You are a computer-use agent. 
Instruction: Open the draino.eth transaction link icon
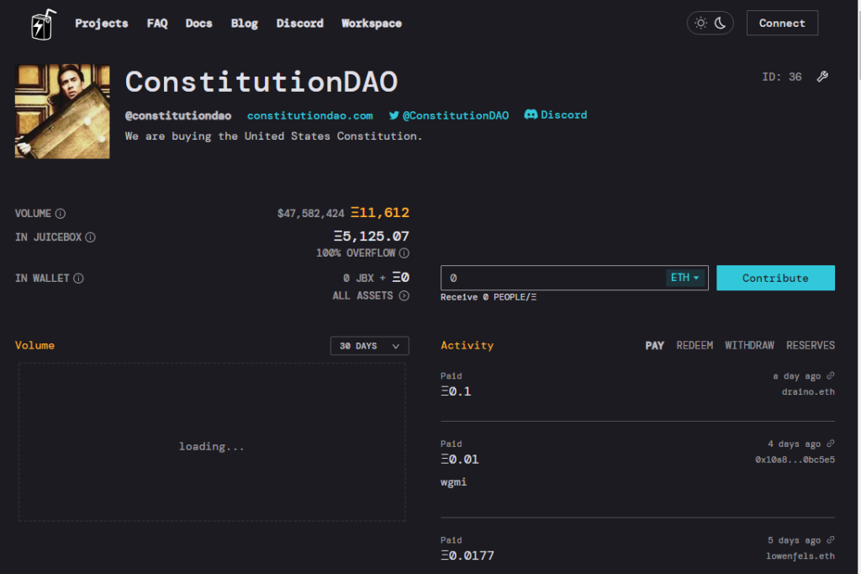click(831, 376)
